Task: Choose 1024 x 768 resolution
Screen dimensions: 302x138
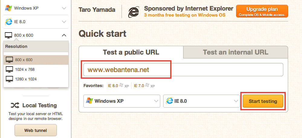Action: coord(36,70)
